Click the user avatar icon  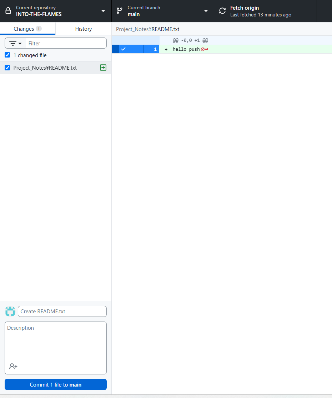click(10, 312)
